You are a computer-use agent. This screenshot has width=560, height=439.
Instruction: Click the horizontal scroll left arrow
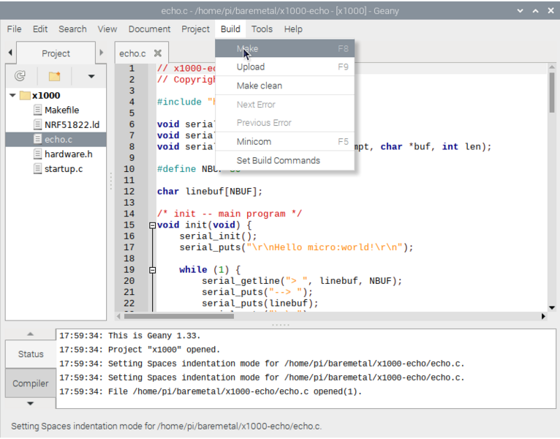tap(118, 316)
